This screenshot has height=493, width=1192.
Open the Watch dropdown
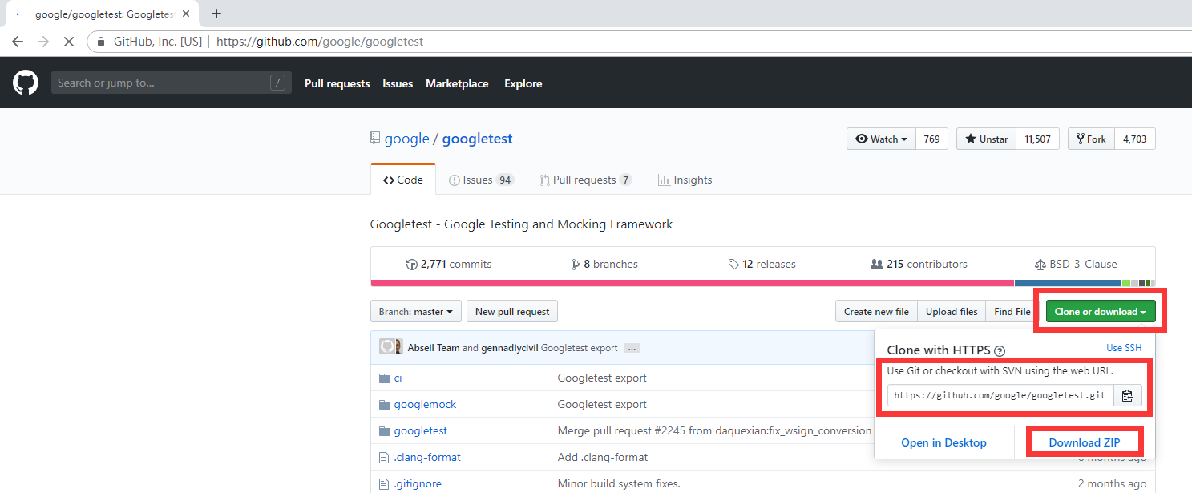pyautogui.click(x=881, y=139)
